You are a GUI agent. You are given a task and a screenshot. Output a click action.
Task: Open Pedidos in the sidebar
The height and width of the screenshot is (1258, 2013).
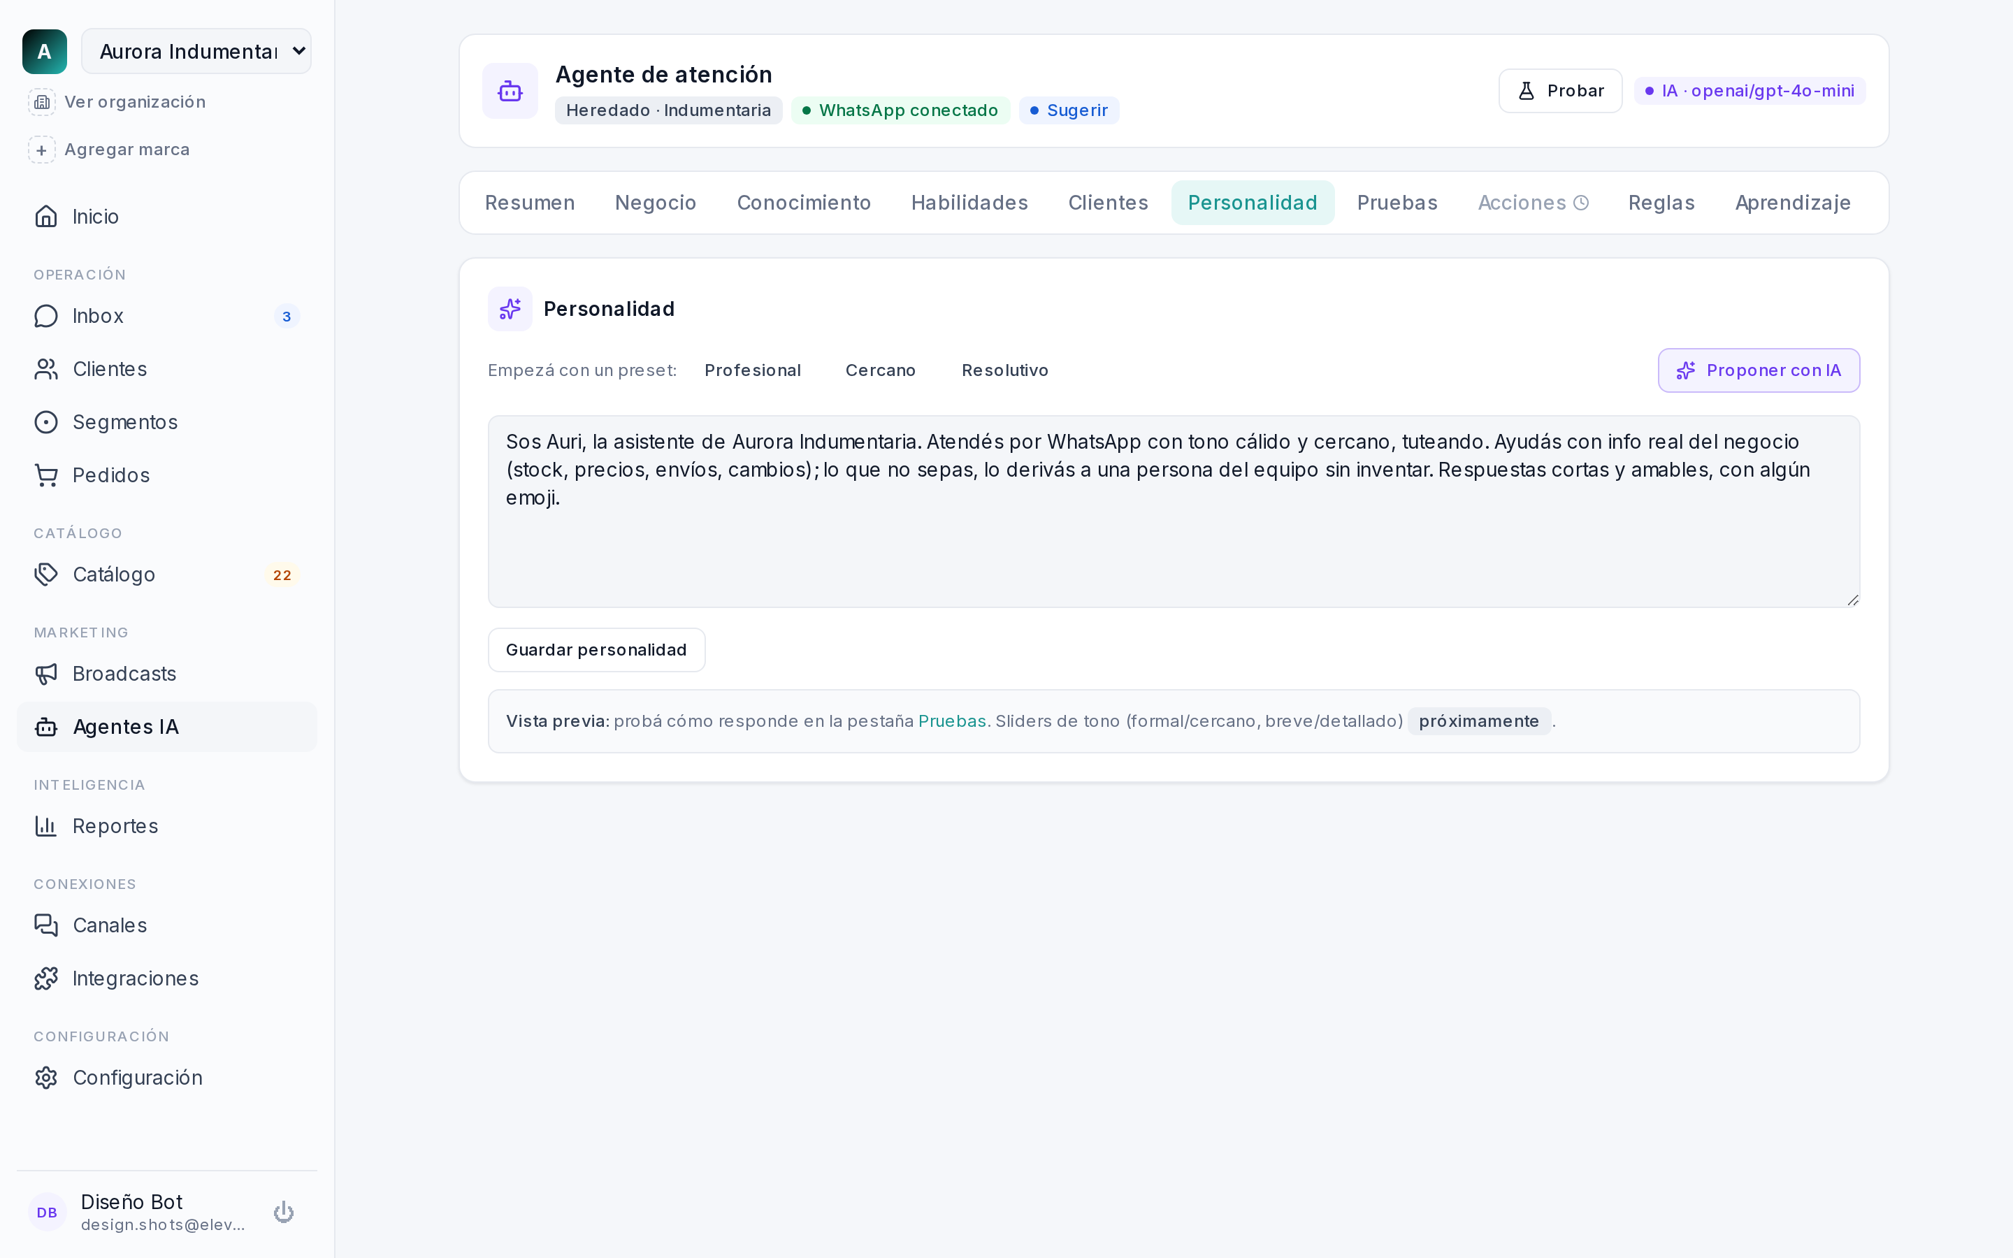click(166, 475)
